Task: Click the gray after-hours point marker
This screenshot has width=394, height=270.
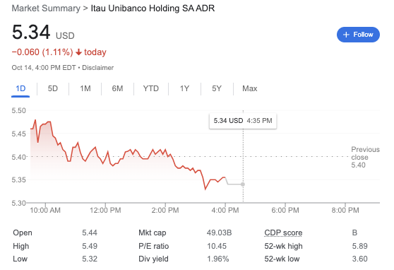Action: tap(243, 184)
